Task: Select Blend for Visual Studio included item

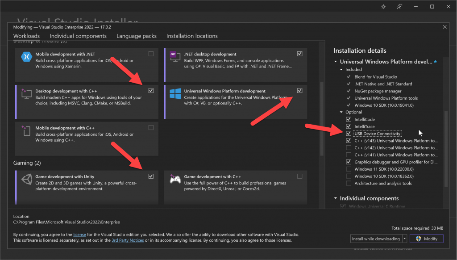Action: pyautogui.click(x=376, y=77)
